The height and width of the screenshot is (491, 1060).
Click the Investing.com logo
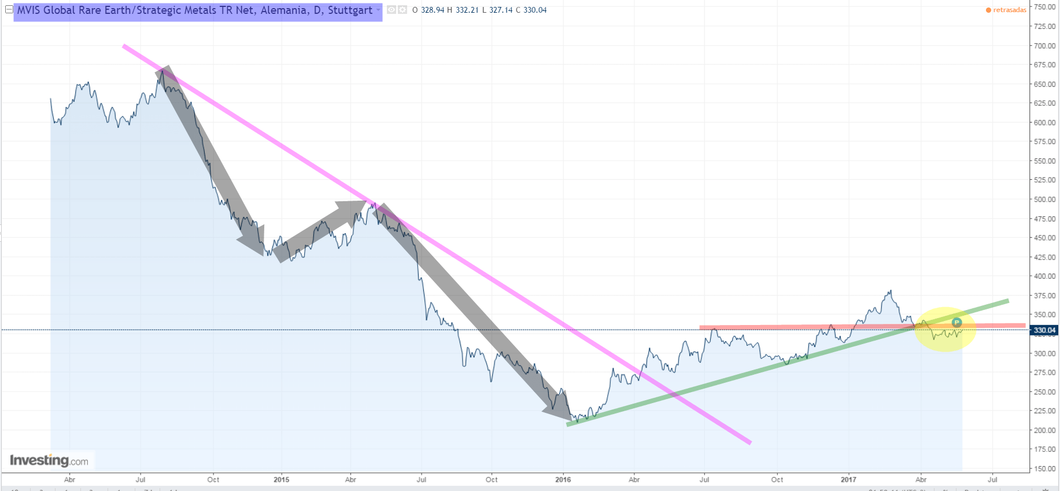49,460
